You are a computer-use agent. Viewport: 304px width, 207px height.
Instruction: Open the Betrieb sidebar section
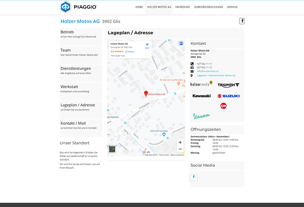coord(81,37)
